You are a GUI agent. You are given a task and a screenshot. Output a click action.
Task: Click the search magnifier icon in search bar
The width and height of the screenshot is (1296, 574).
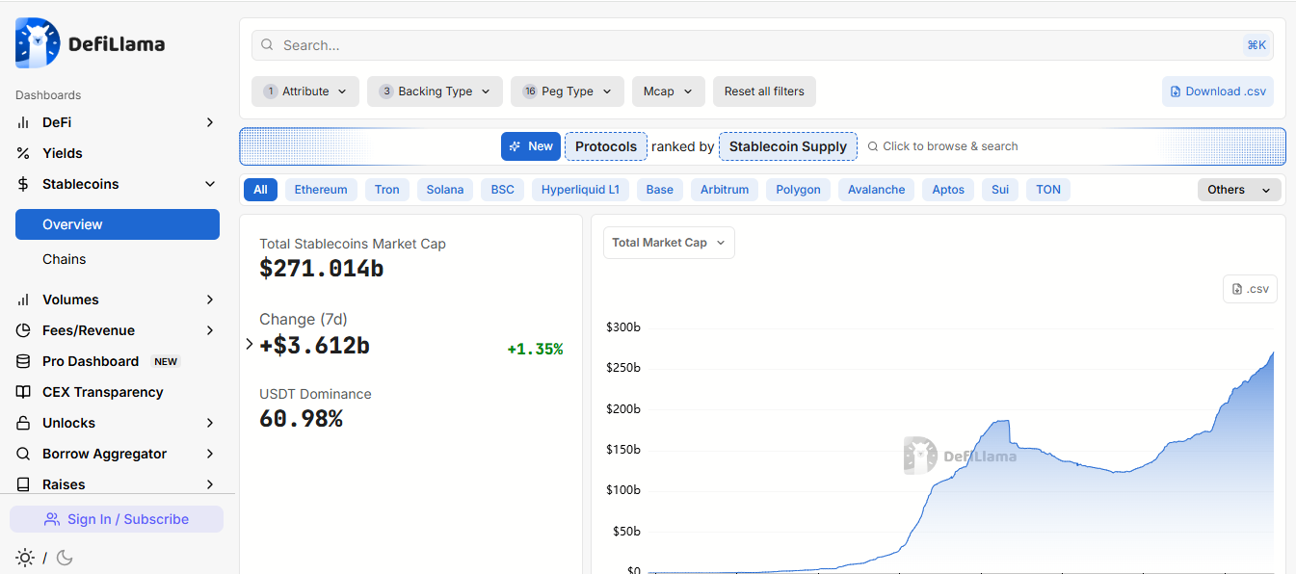pos(267,45)
